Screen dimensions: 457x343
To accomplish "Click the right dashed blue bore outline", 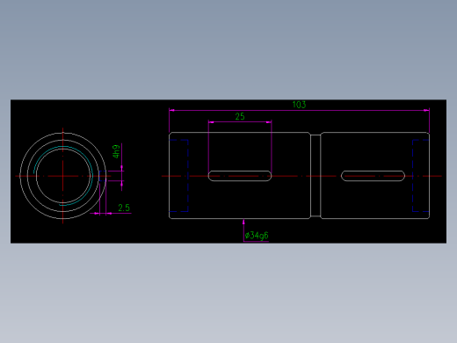I will (421, 176).
